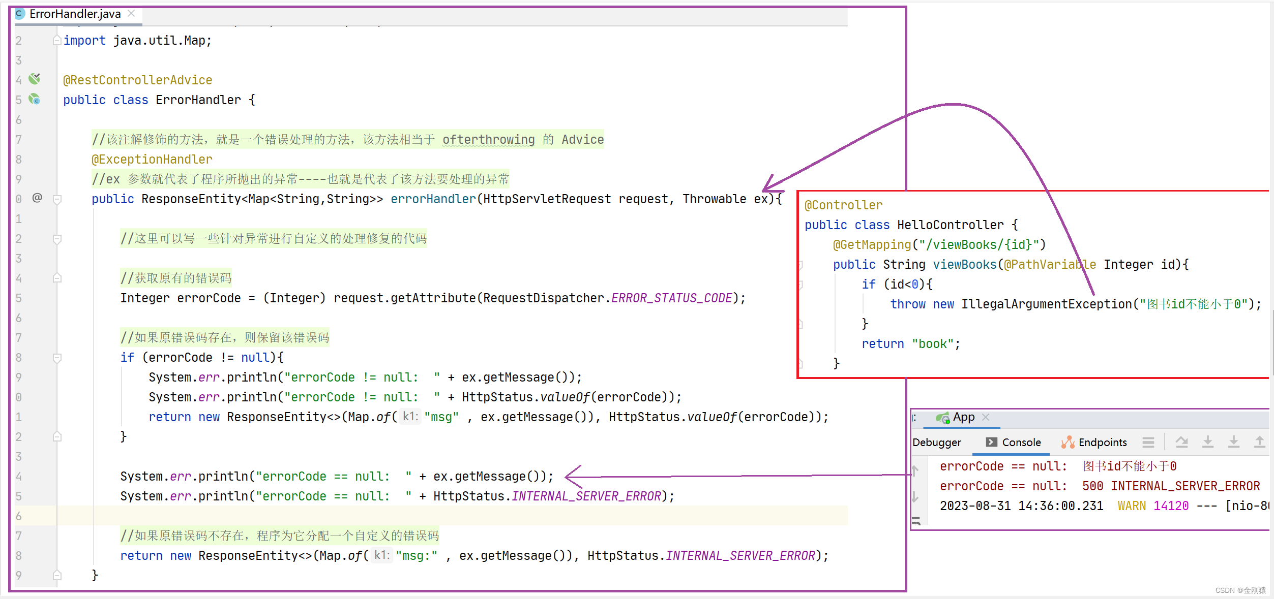The image size is (1274, 599).
Task: Click the 'if (id<0){' line
Action: pos(897,285)
